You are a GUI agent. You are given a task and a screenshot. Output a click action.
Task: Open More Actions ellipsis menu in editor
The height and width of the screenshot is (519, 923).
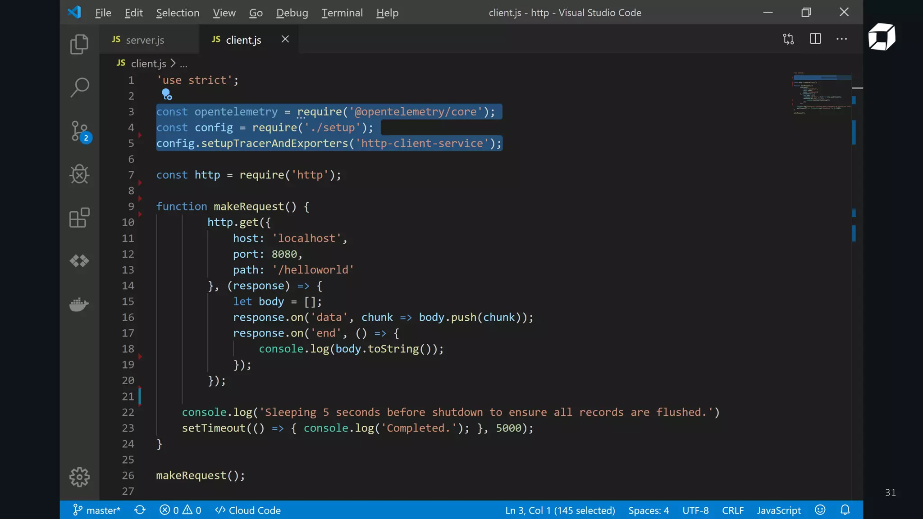click(x=841, y=39)
